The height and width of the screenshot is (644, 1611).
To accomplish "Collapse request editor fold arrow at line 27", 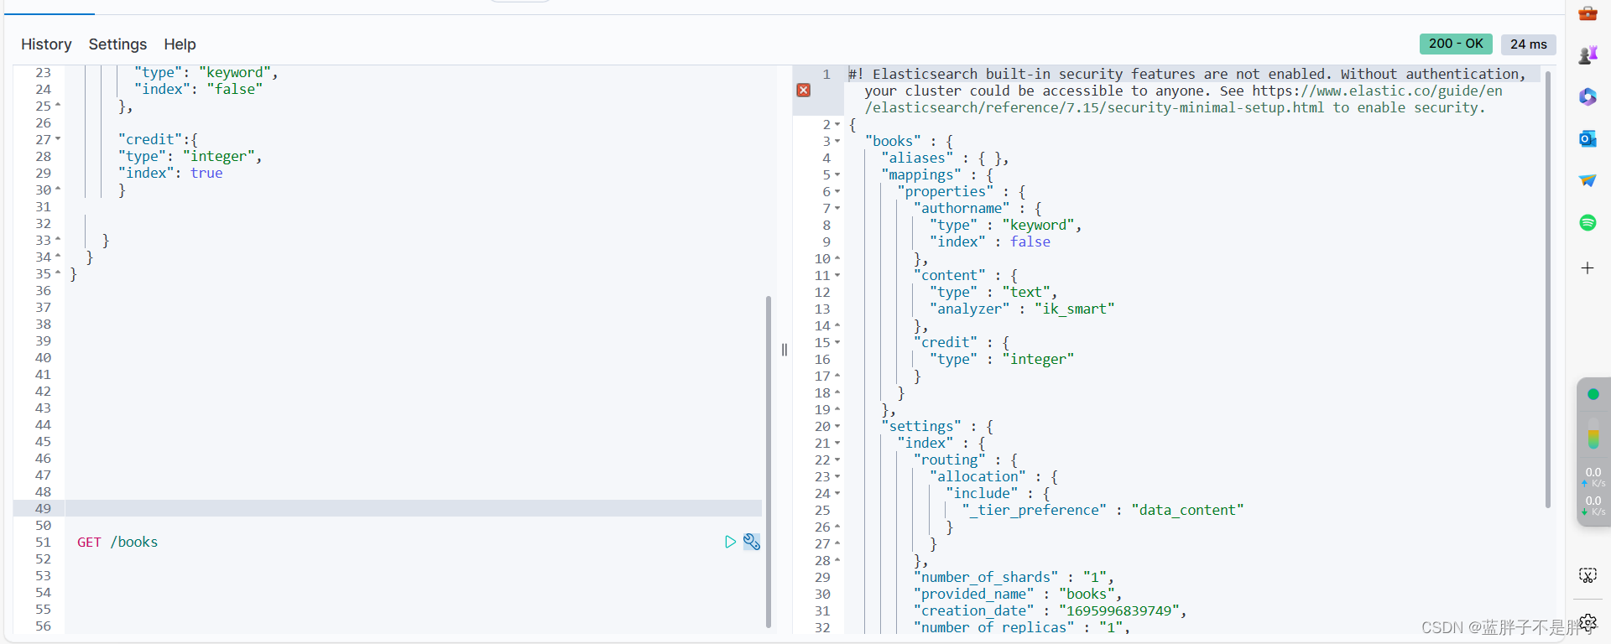I will [x=58, y=139].
